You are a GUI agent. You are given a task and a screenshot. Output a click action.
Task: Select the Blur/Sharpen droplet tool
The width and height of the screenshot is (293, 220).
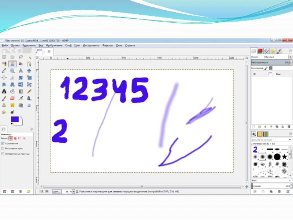coord(29,105)
